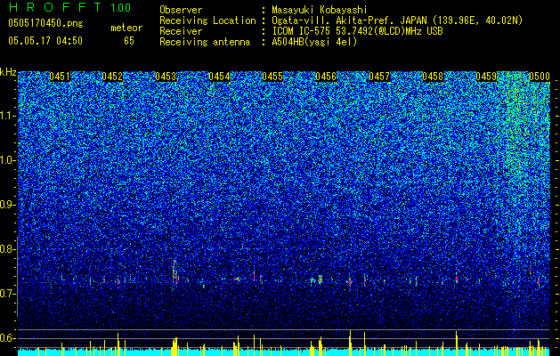560x356 pixels.
Task: Click the 0453 time marker
Action: coord(166,77)
